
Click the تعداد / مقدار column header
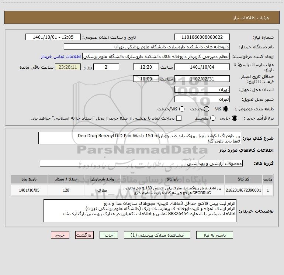tap(66, 179)
